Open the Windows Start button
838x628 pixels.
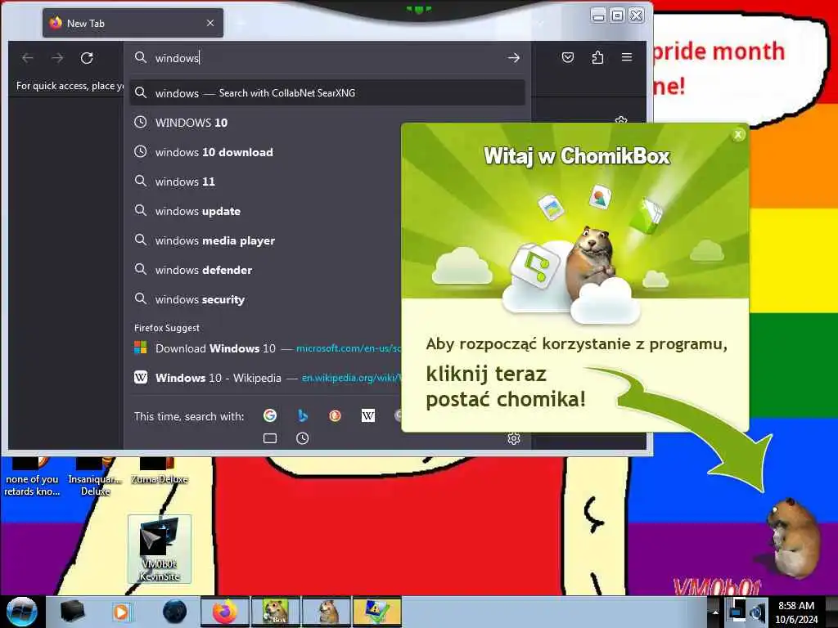[21, 612]
